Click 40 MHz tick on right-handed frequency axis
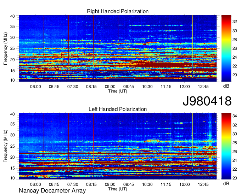This screenshot has width=241, height=195. [x=12, y=16]
